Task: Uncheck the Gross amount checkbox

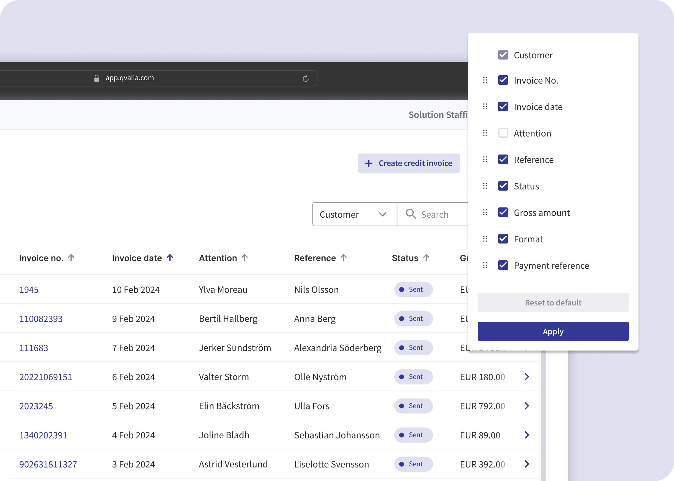Action: (x=503, y=213)
